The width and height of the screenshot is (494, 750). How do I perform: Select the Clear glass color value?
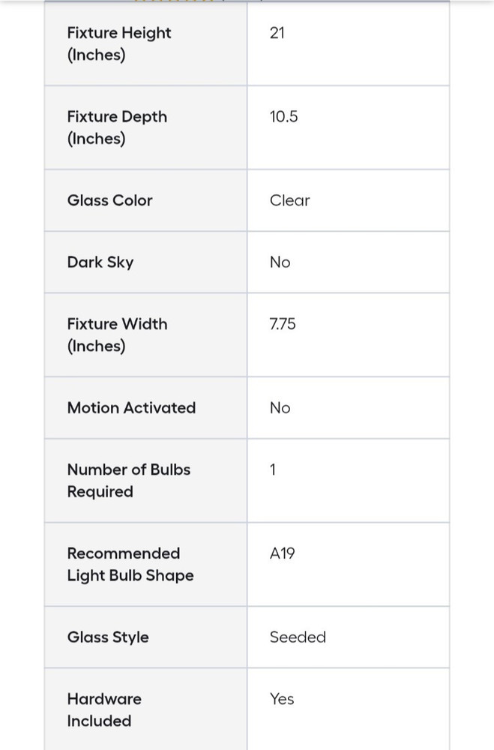pos(289,200)
